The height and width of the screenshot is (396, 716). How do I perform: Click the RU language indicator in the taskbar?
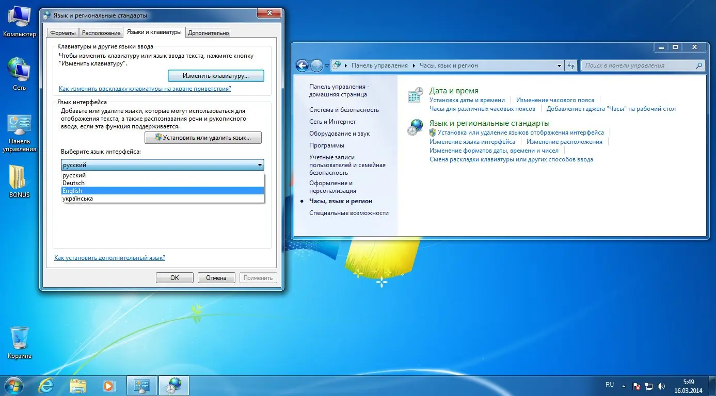click(x=610, y=385)
